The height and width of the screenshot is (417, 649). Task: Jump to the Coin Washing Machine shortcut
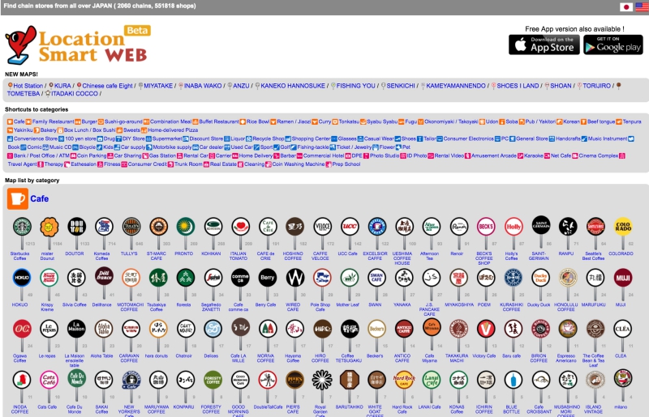pyautogui.click(x=299, y=164)
